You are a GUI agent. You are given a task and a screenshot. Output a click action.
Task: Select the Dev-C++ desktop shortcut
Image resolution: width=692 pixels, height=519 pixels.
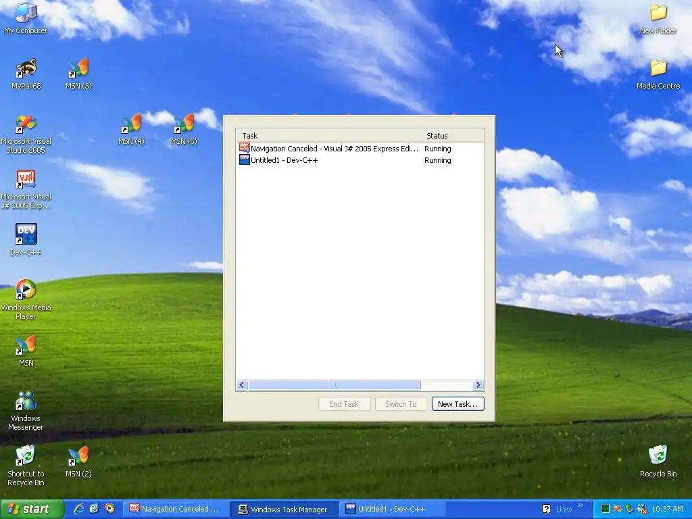tap(26, 240)
